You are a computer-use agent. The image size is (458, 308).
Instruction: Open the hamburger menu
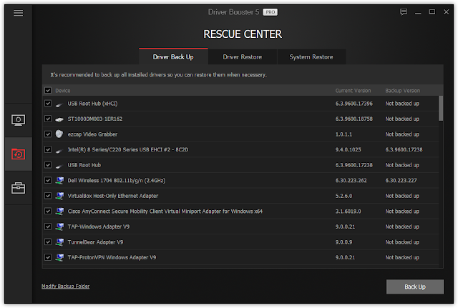18,13
